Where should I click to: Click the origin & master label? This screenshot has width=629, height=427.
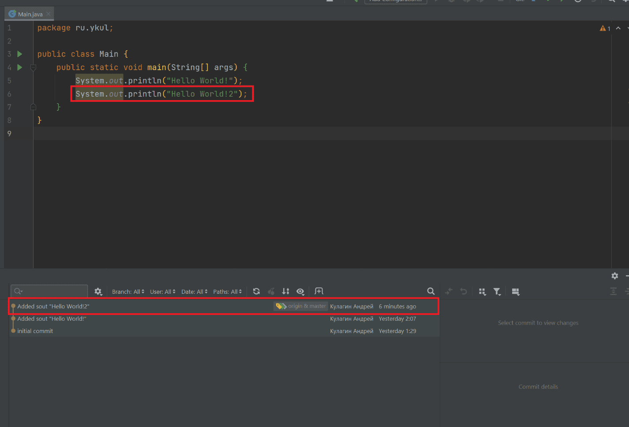pyautogui.click(x=307, y=306)
